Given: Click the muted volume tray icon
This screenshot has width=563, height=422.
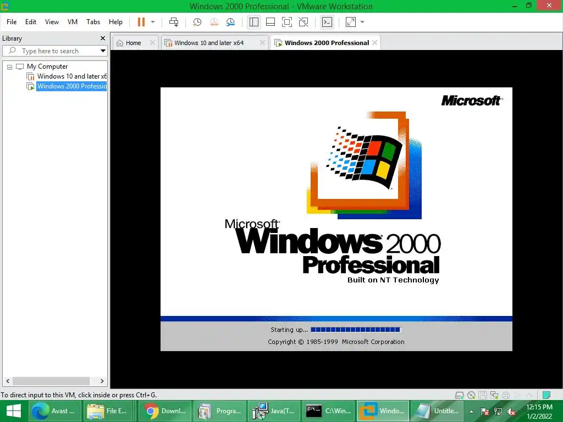Looking at the screenshot, I should (511, 412).
